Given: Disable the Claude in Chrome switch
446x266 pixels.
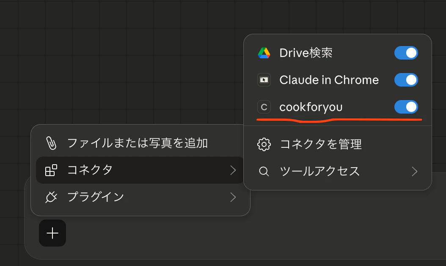Looking at the screenshot, I should click(406, 80).
